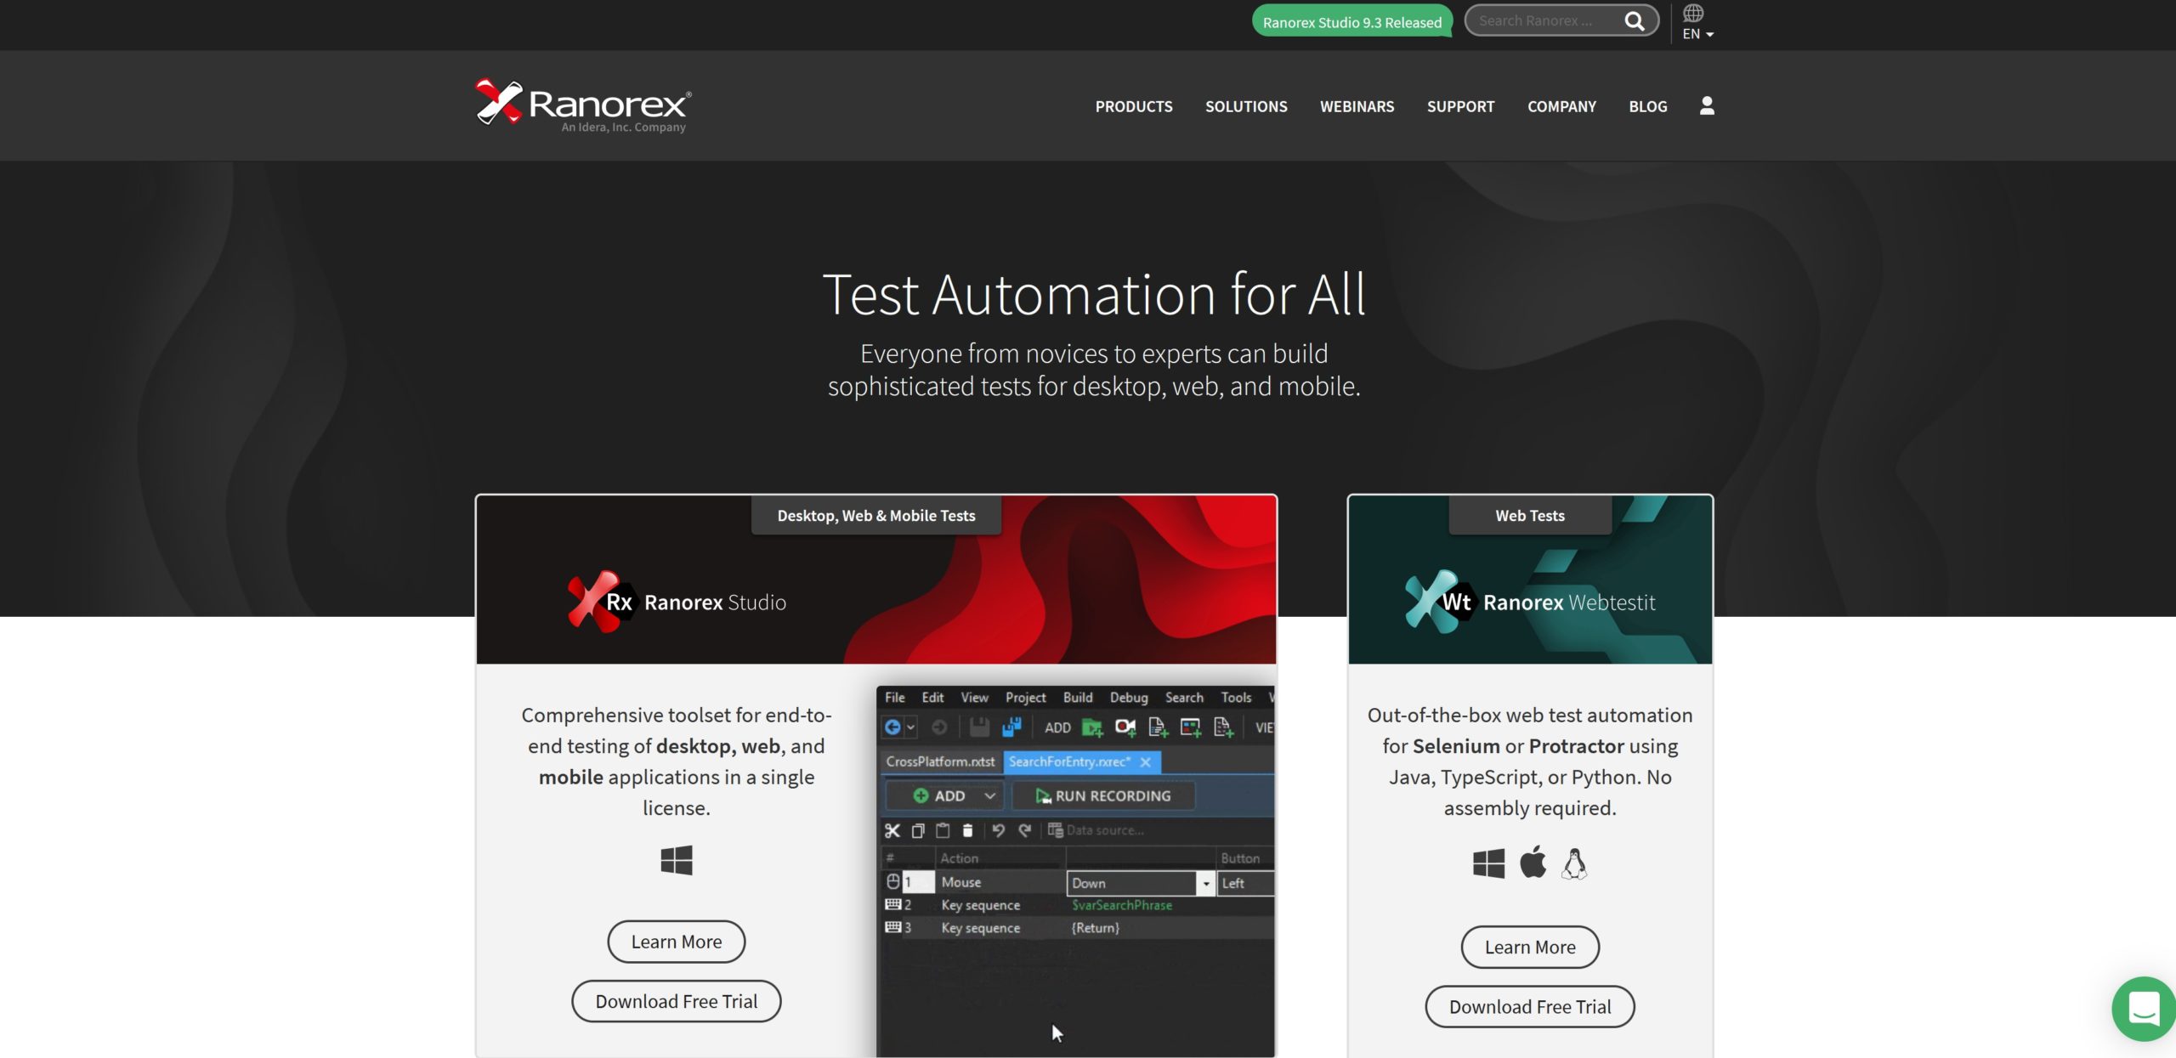
Task: Click $varSearchPhrase value
Action: point(1122,906)
